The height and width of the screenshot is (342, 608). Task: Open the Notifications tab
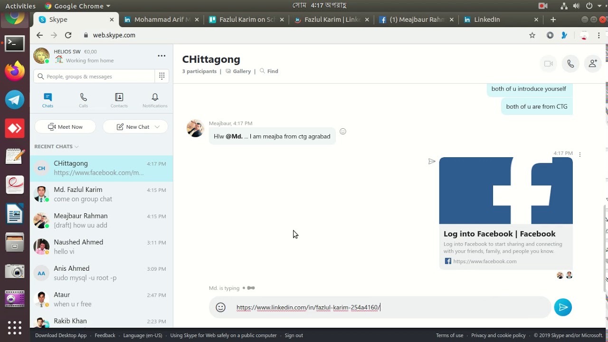[155, 100]
